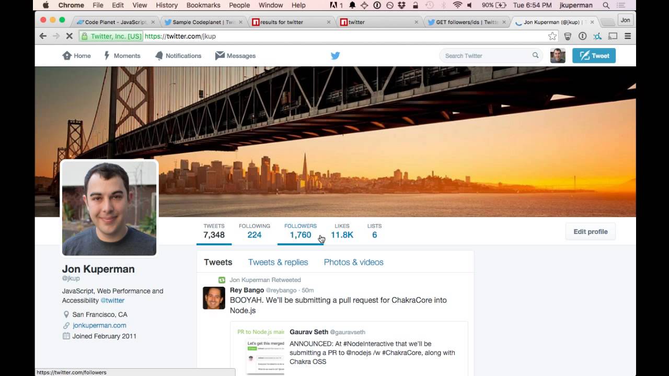
Task: Open Gaurav Seth quoted tweet
Action: click(x=349, y=348)
